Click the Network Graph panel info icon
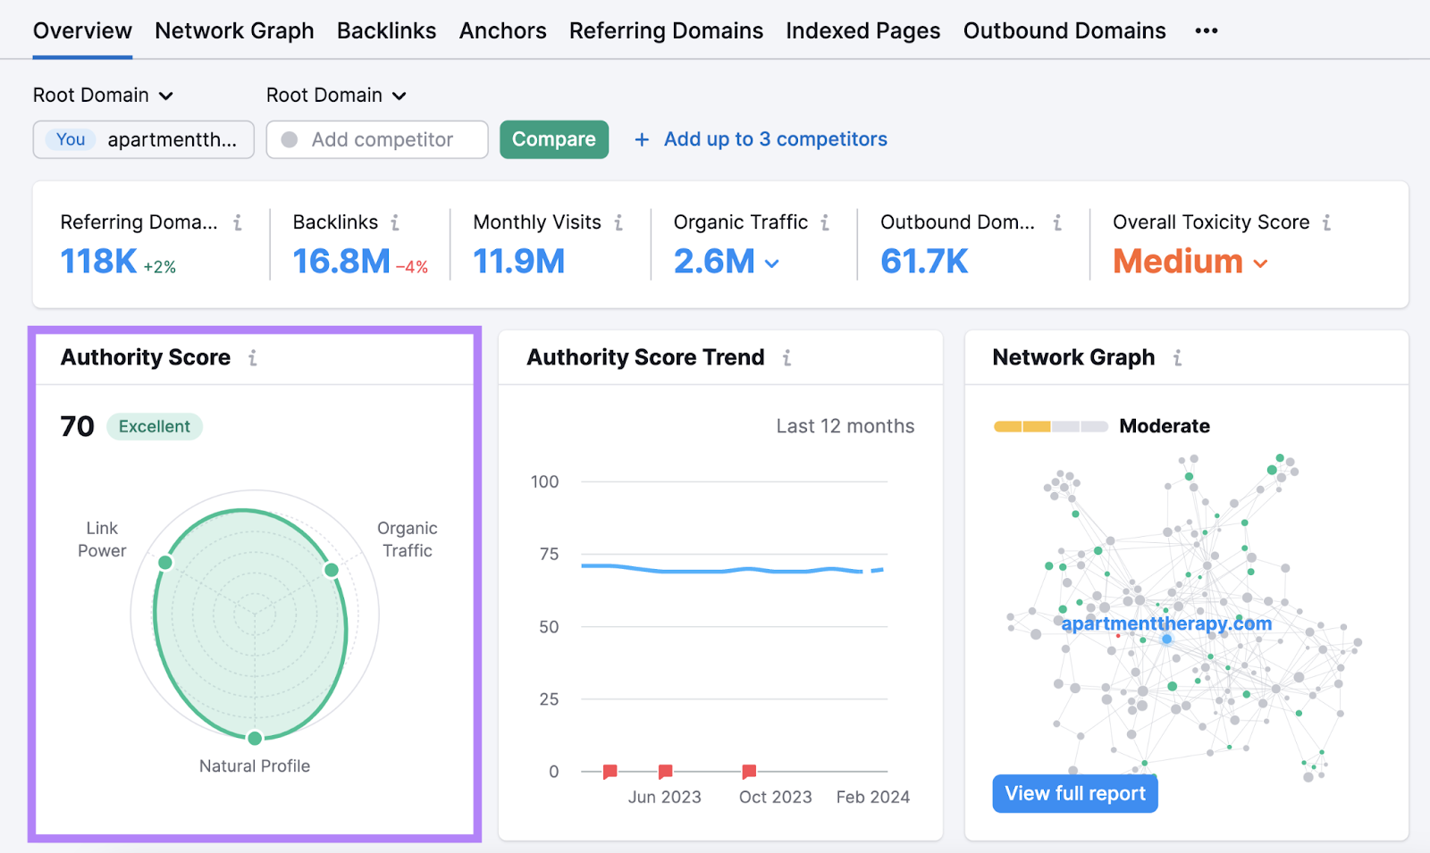 pyautogui.click(x=1178, y=357)
